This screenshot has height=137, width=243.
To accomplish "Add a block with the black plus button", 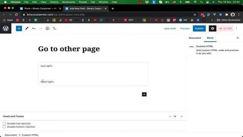I will 144,94.
